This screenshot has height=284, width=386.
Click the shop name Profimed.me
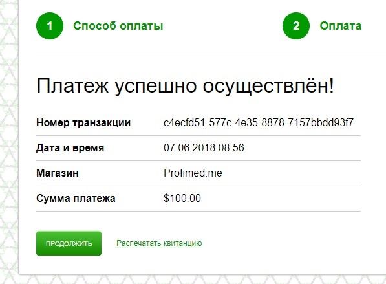(x=193, y=173)
